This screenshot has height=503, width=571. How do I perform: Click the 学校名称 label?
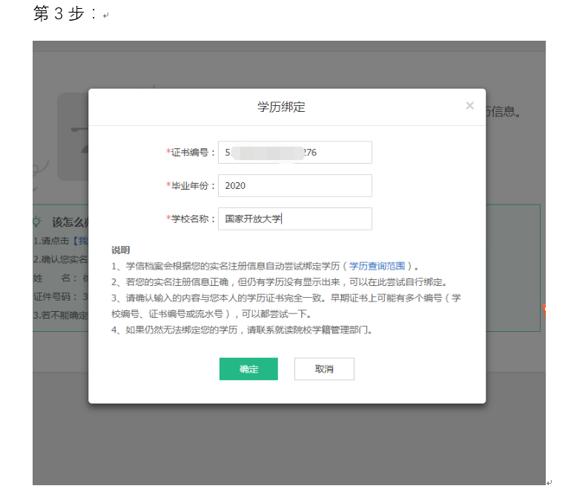pos(193,219)
